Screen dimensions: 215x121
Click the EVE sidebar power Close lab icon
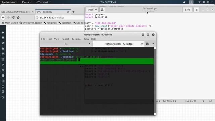tap(3, 86)
